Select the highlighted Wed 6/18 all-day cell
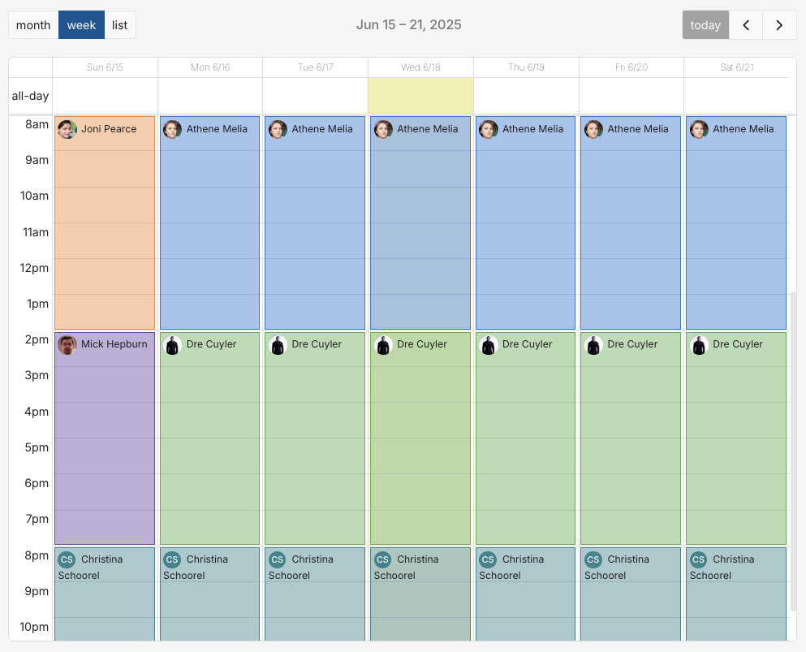 (420, 95)
